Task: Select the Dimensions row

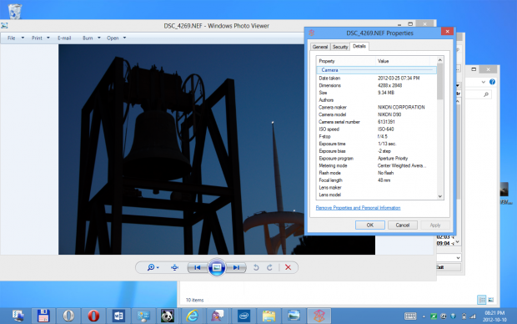Action: click(376, 85)
